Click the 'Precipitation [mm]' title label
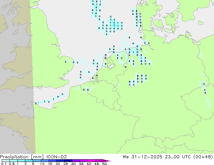Viewport: 214px width, 165px height. 22,157
